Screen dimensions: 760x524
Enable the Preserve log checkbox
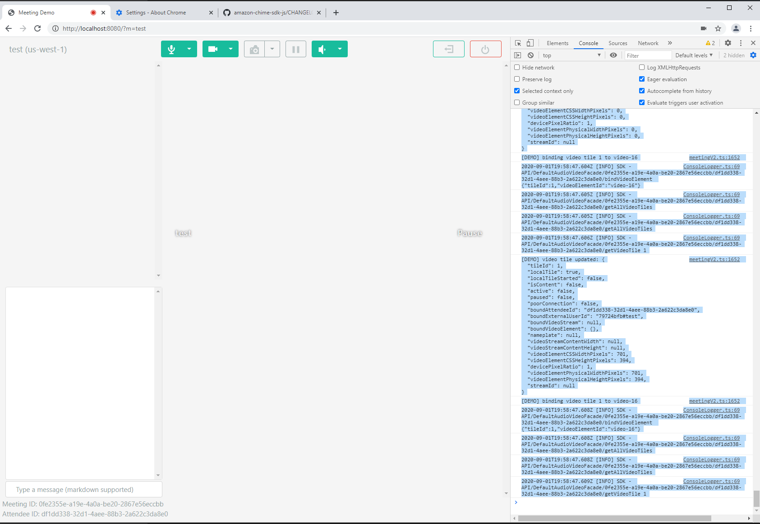517,79
